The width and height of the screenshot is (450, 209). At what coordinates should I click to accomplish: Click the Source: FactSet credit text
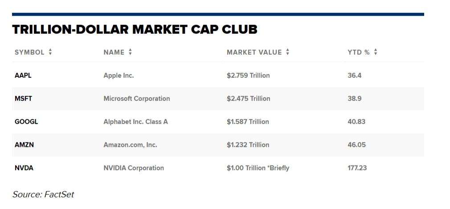(43, 194)
